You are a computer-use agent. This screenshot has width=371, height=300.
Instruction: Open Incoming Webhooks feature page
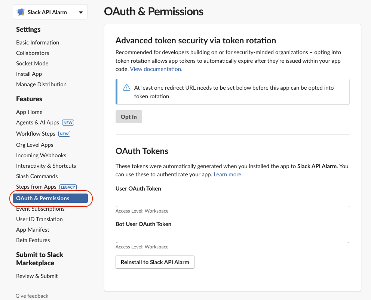(41, 155)
